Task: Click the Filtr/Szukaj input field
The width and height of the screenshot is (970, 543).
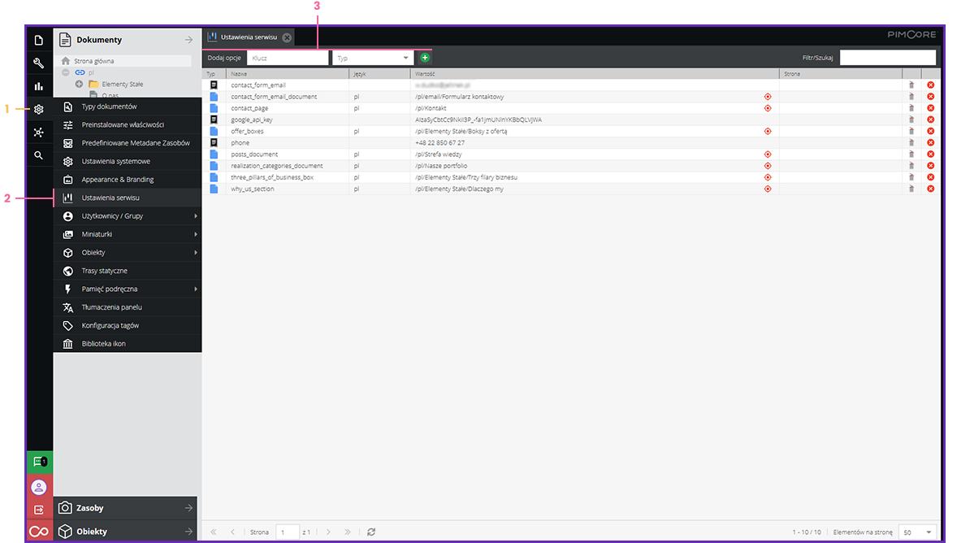Action: [x=887, y=58]
